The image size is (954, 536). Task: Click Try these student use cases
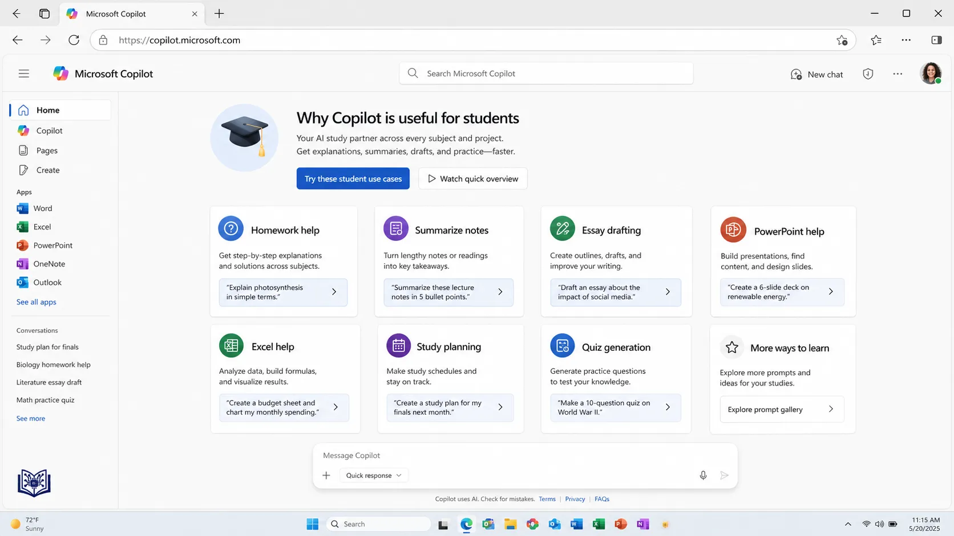point(353,178)
